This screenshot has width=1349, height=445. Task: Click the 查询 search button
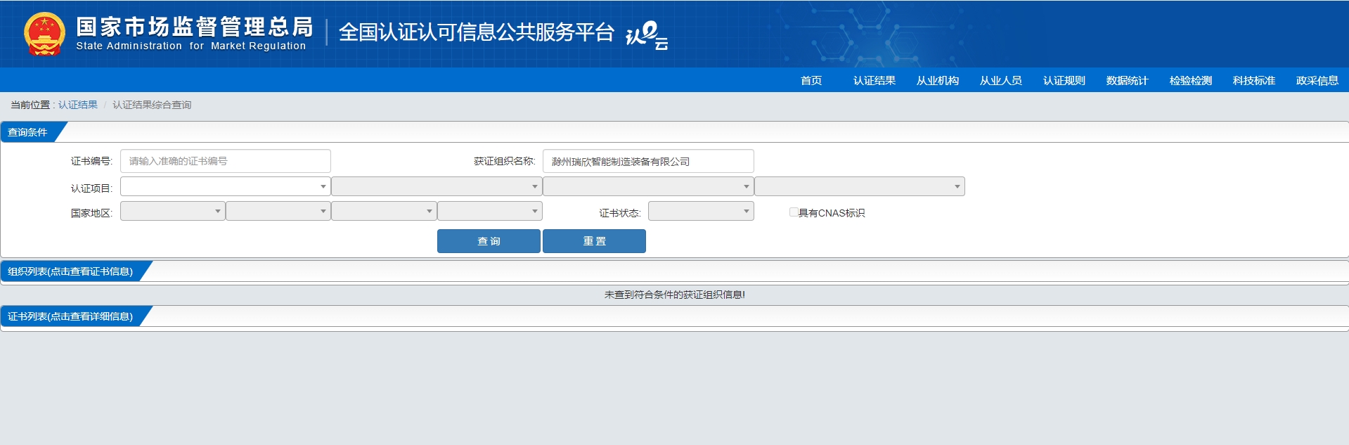coord(489,241)
